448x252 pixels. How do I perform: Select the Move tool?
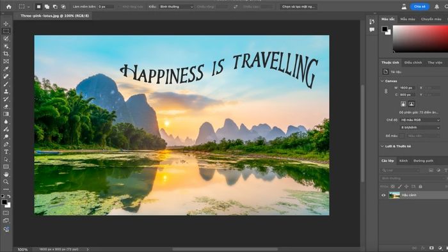pyautogui.click(x=6, y=24)
